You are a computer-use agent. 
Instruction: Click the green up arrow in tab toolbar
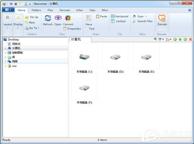[180, 39]
